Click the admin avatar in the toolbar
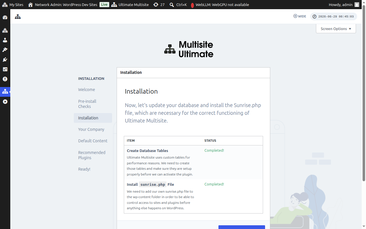Screen dimensions: 366x229 pos(357,5)
